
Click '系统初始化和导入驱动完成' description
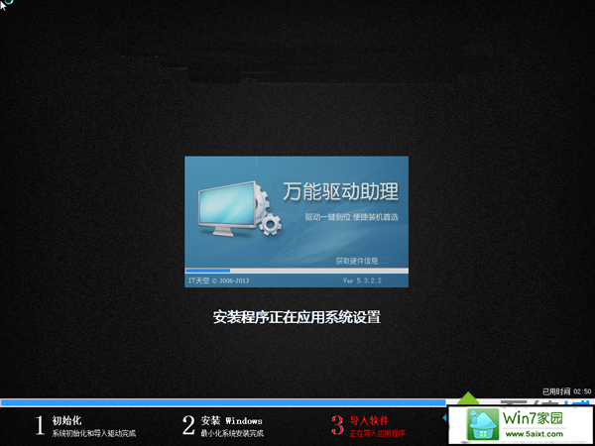coord(94,433)
